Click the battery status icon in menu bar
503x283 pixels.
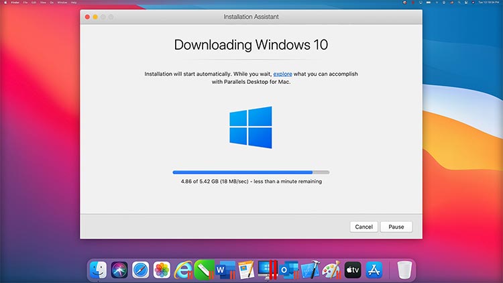point(429,2)
